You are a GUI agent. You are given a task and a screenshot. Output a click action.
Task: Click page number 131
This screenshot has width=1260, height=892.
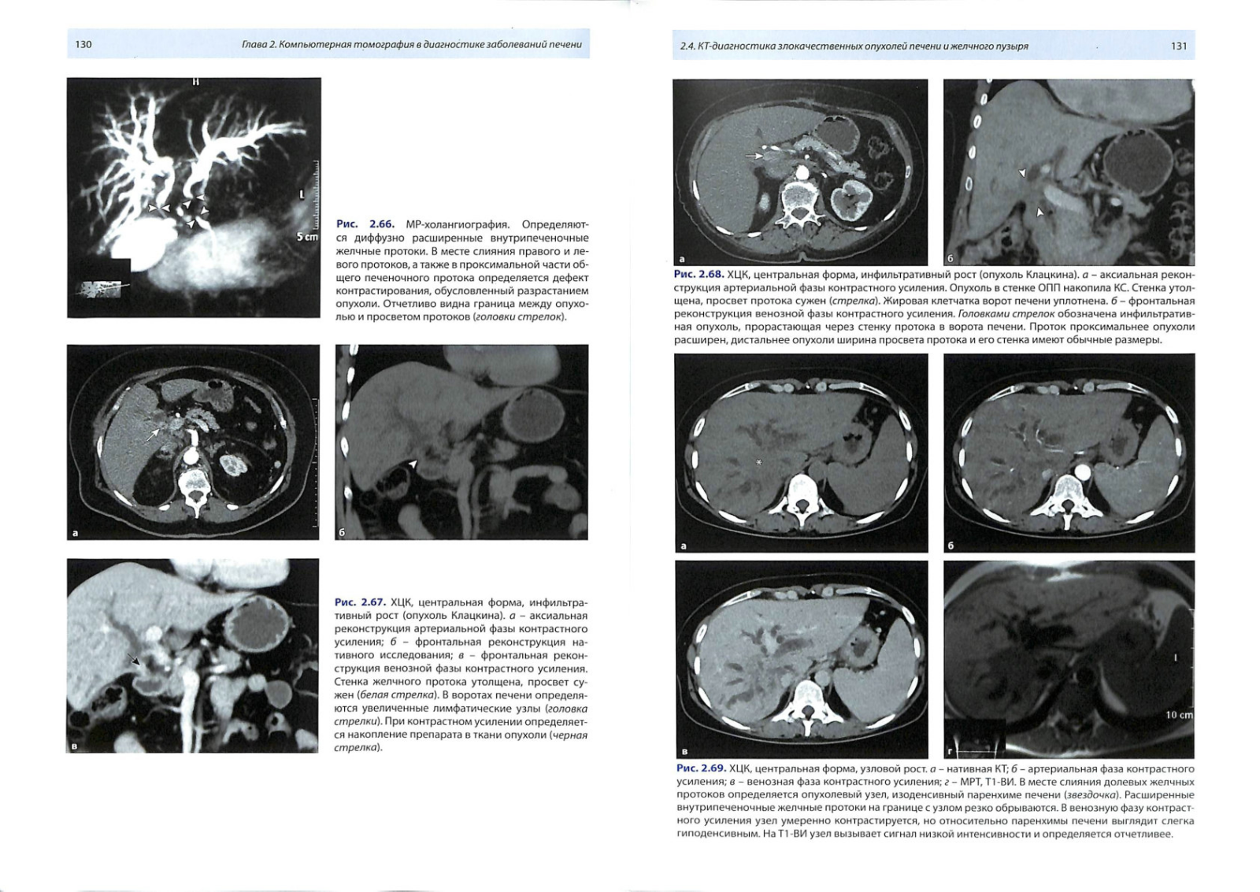click(1179, 46)
